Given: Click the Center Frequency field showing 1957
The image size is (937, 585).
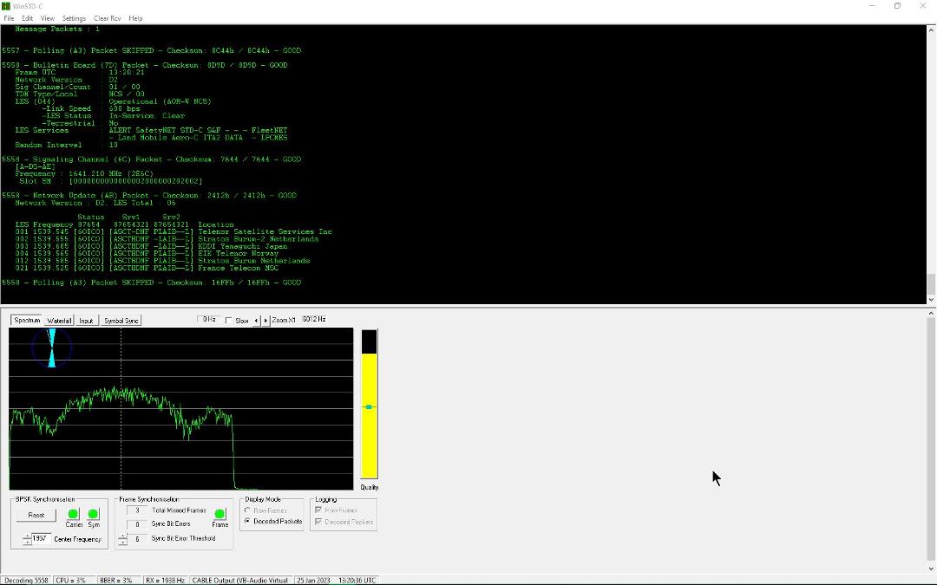Looking at the screenshot, I should (x=41, y=538).
